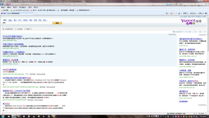Open the Mail2000 Email System favorite
This screenshot has width=209, height=118.
coord(21,10)
